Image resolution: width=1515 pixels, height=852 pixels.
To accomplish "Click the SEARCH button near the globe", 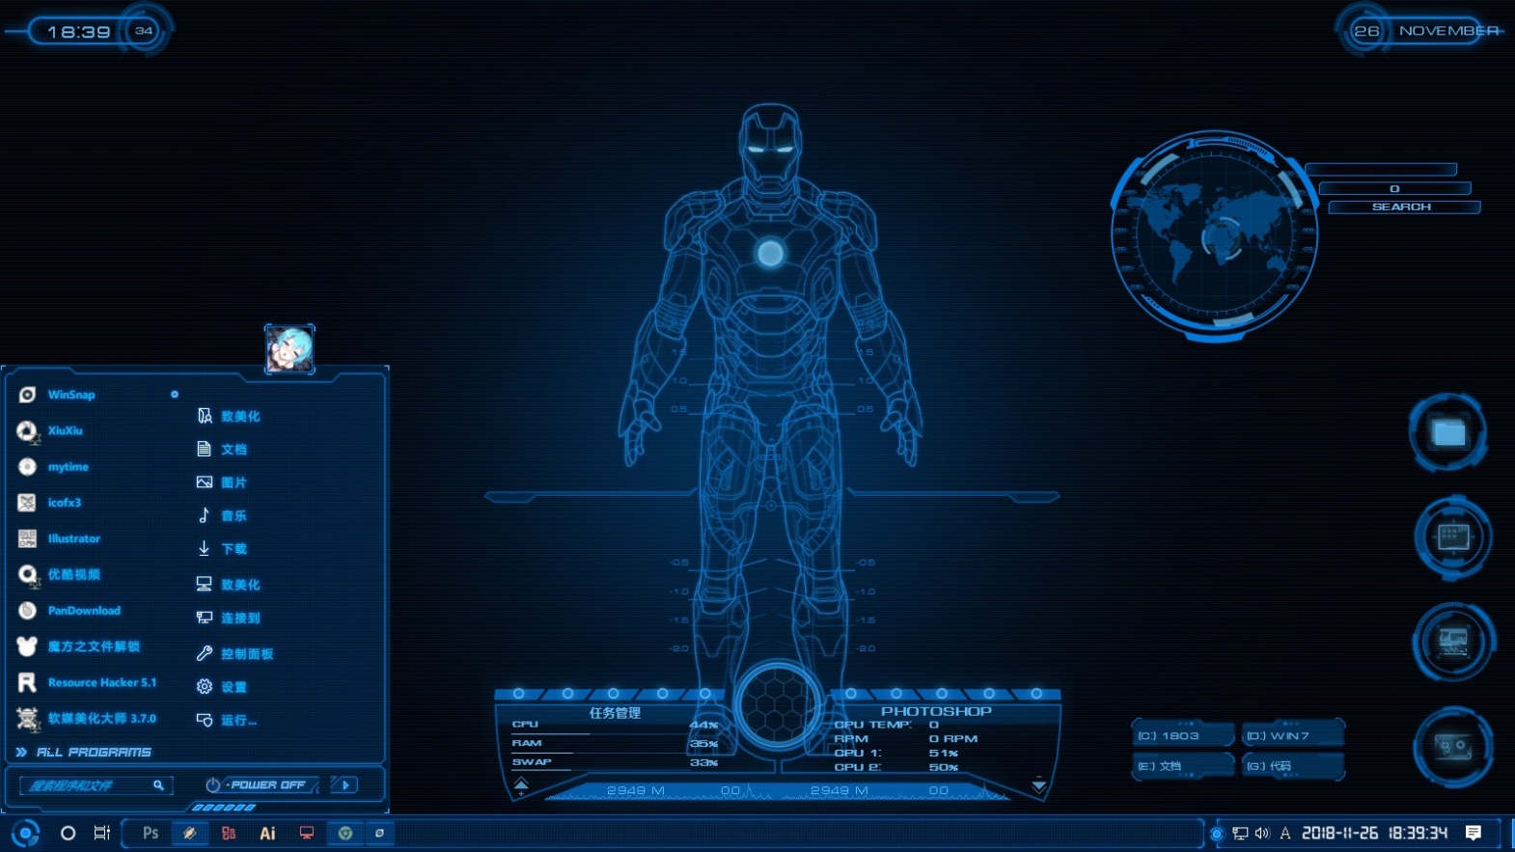I will [1402, 206].
